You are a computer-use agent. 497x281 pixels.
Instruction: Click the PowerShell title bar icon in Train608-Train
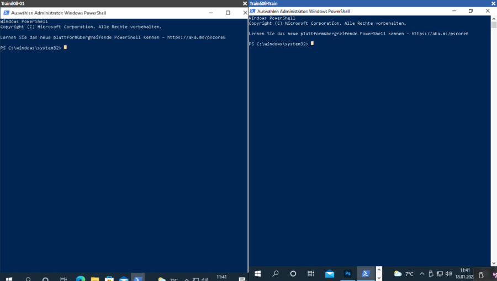(252, 11)
